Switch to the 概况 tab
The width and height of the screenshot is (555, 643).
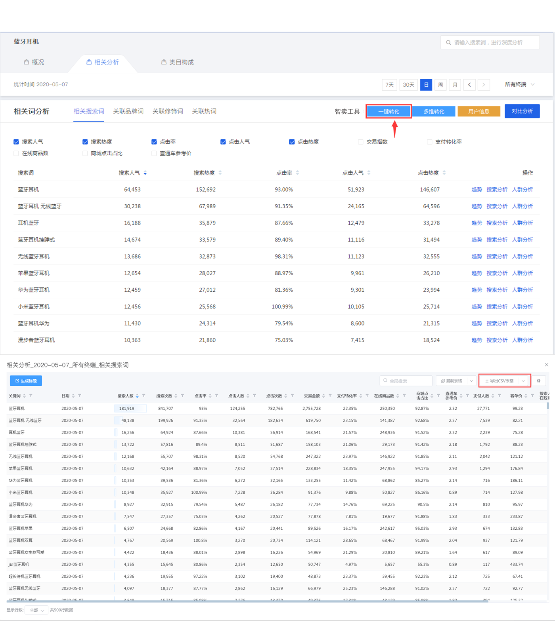(34, 62)
